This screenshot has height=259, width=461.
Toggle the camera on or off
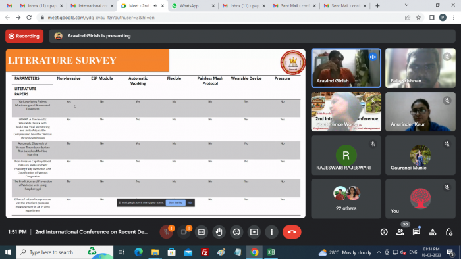pos(184,232)
